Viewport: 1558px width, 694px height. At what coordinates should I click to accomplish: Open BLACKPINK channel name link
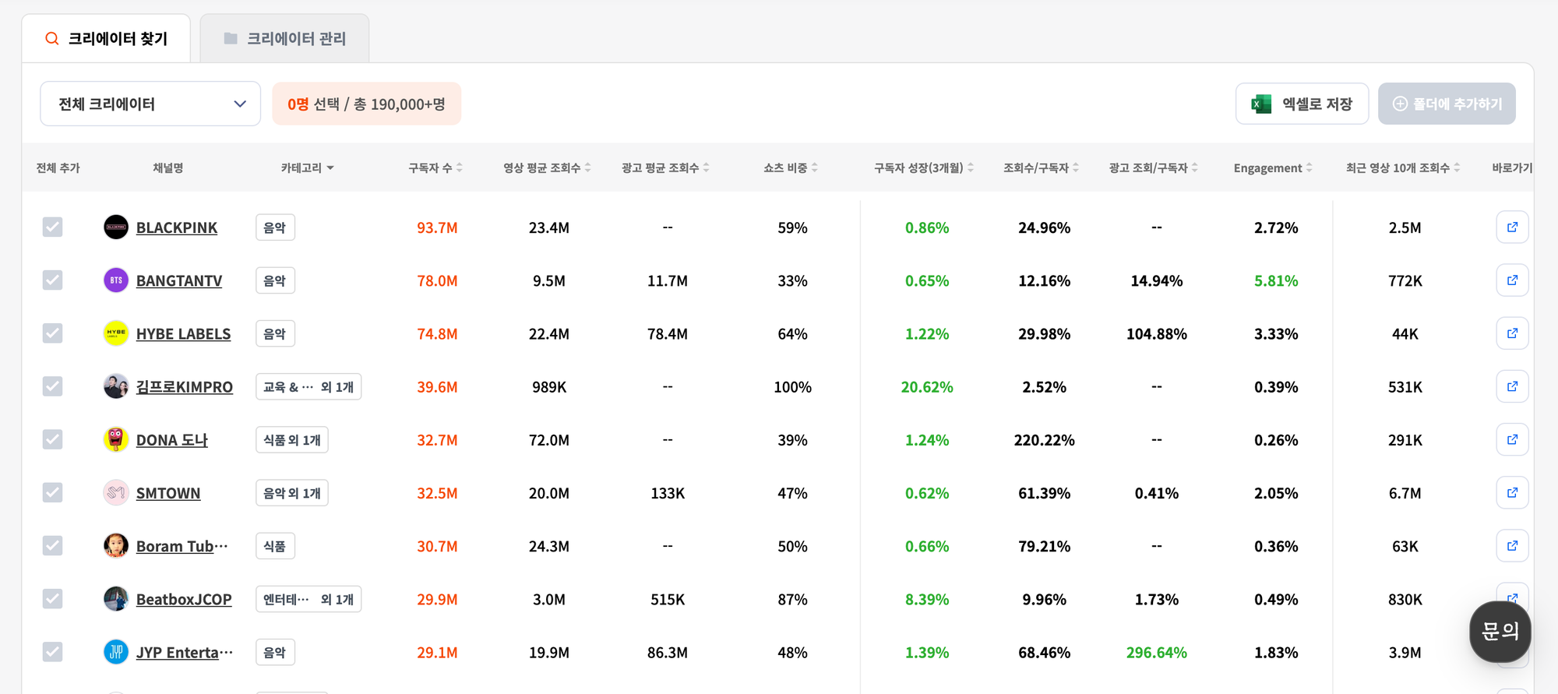[177, 227]
